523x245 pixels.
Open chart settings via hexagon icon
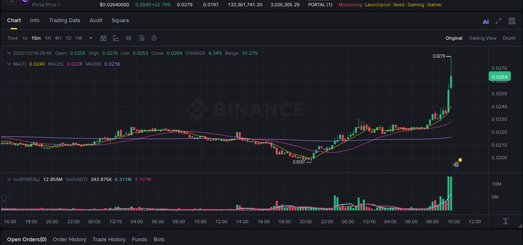click(x=154, y=38)
